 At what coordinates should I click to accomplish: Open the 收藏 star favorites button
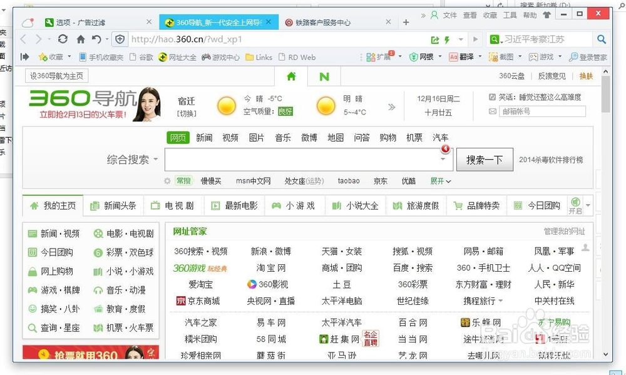(x=50, y=57)
